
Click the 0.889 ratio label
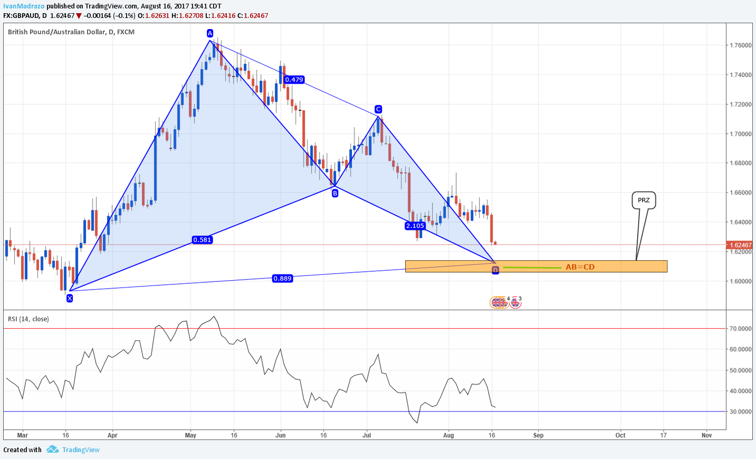tap(282, 279)
